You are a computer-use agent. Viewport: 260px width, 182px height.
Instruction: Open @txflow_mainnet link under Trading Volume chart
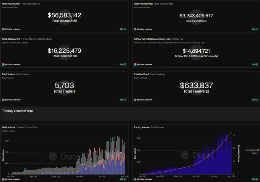pos(145,179)
